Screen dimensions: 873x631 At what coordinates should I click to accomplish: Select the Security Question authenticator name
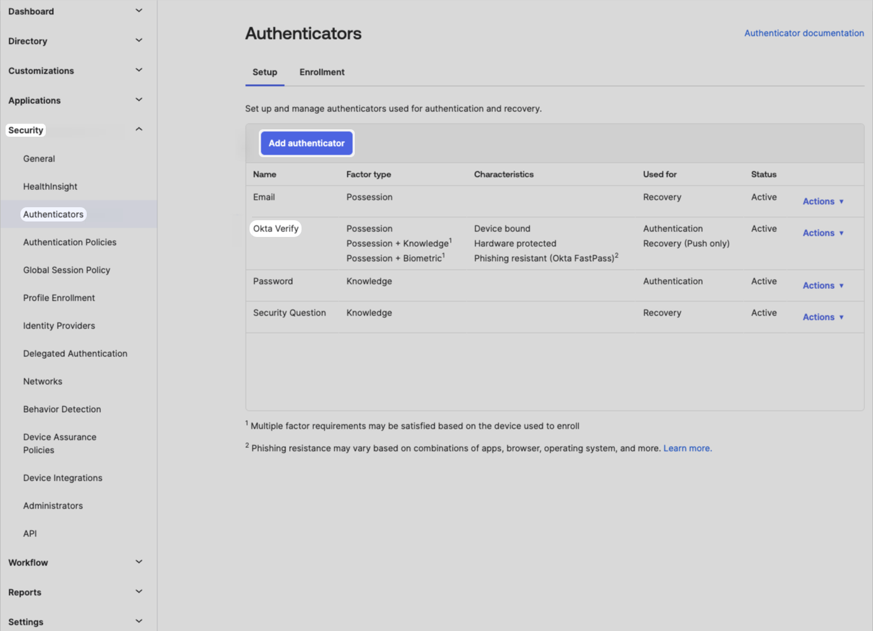(289, 312)
